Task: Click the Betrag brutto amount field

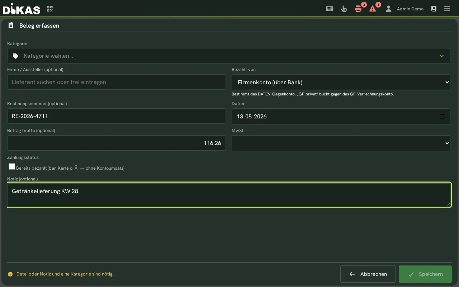Action: [x=117, y=143]
